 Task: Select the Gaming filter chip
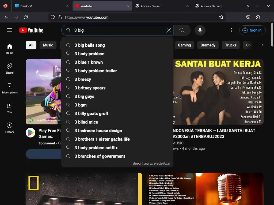[184, 45]
